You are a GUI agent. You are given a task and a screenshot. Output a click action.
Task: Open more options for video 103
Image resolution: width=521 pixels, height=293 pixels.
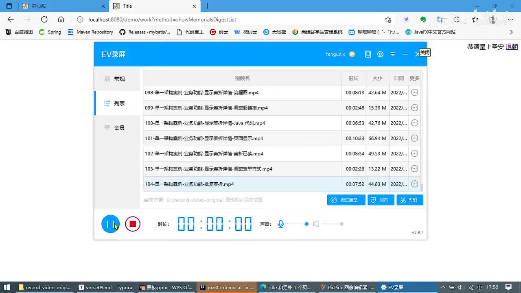coord(414,169)
